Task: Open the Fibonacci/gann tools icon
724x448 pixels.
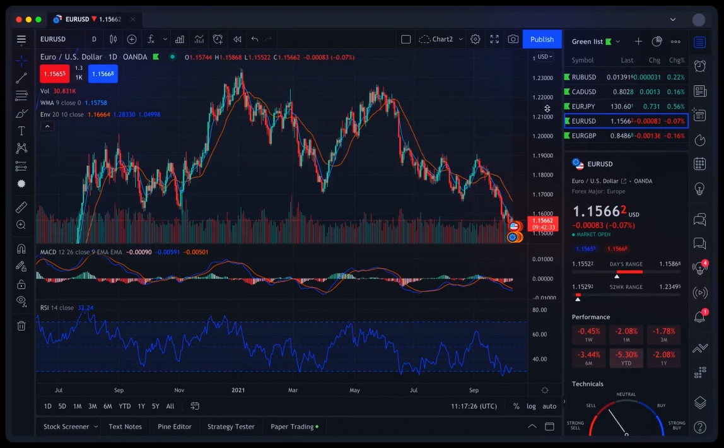Action: (x=21, y=96)
